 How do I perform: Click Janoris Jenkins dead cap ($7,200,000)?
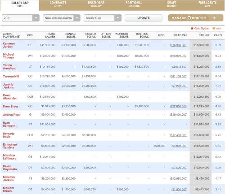pyautogui.click(x=180, y=86)
